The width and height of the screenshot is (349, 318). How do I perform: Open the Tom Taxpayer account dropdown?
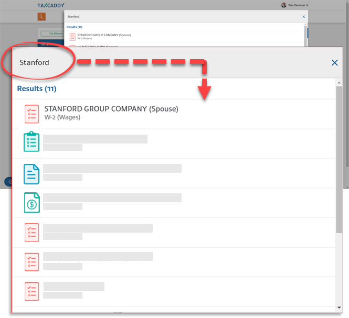pos(298,5)
